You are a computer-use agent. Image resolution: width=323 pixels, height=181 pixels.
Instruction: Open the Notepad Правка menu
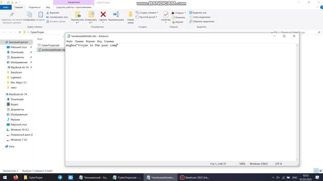79,41
